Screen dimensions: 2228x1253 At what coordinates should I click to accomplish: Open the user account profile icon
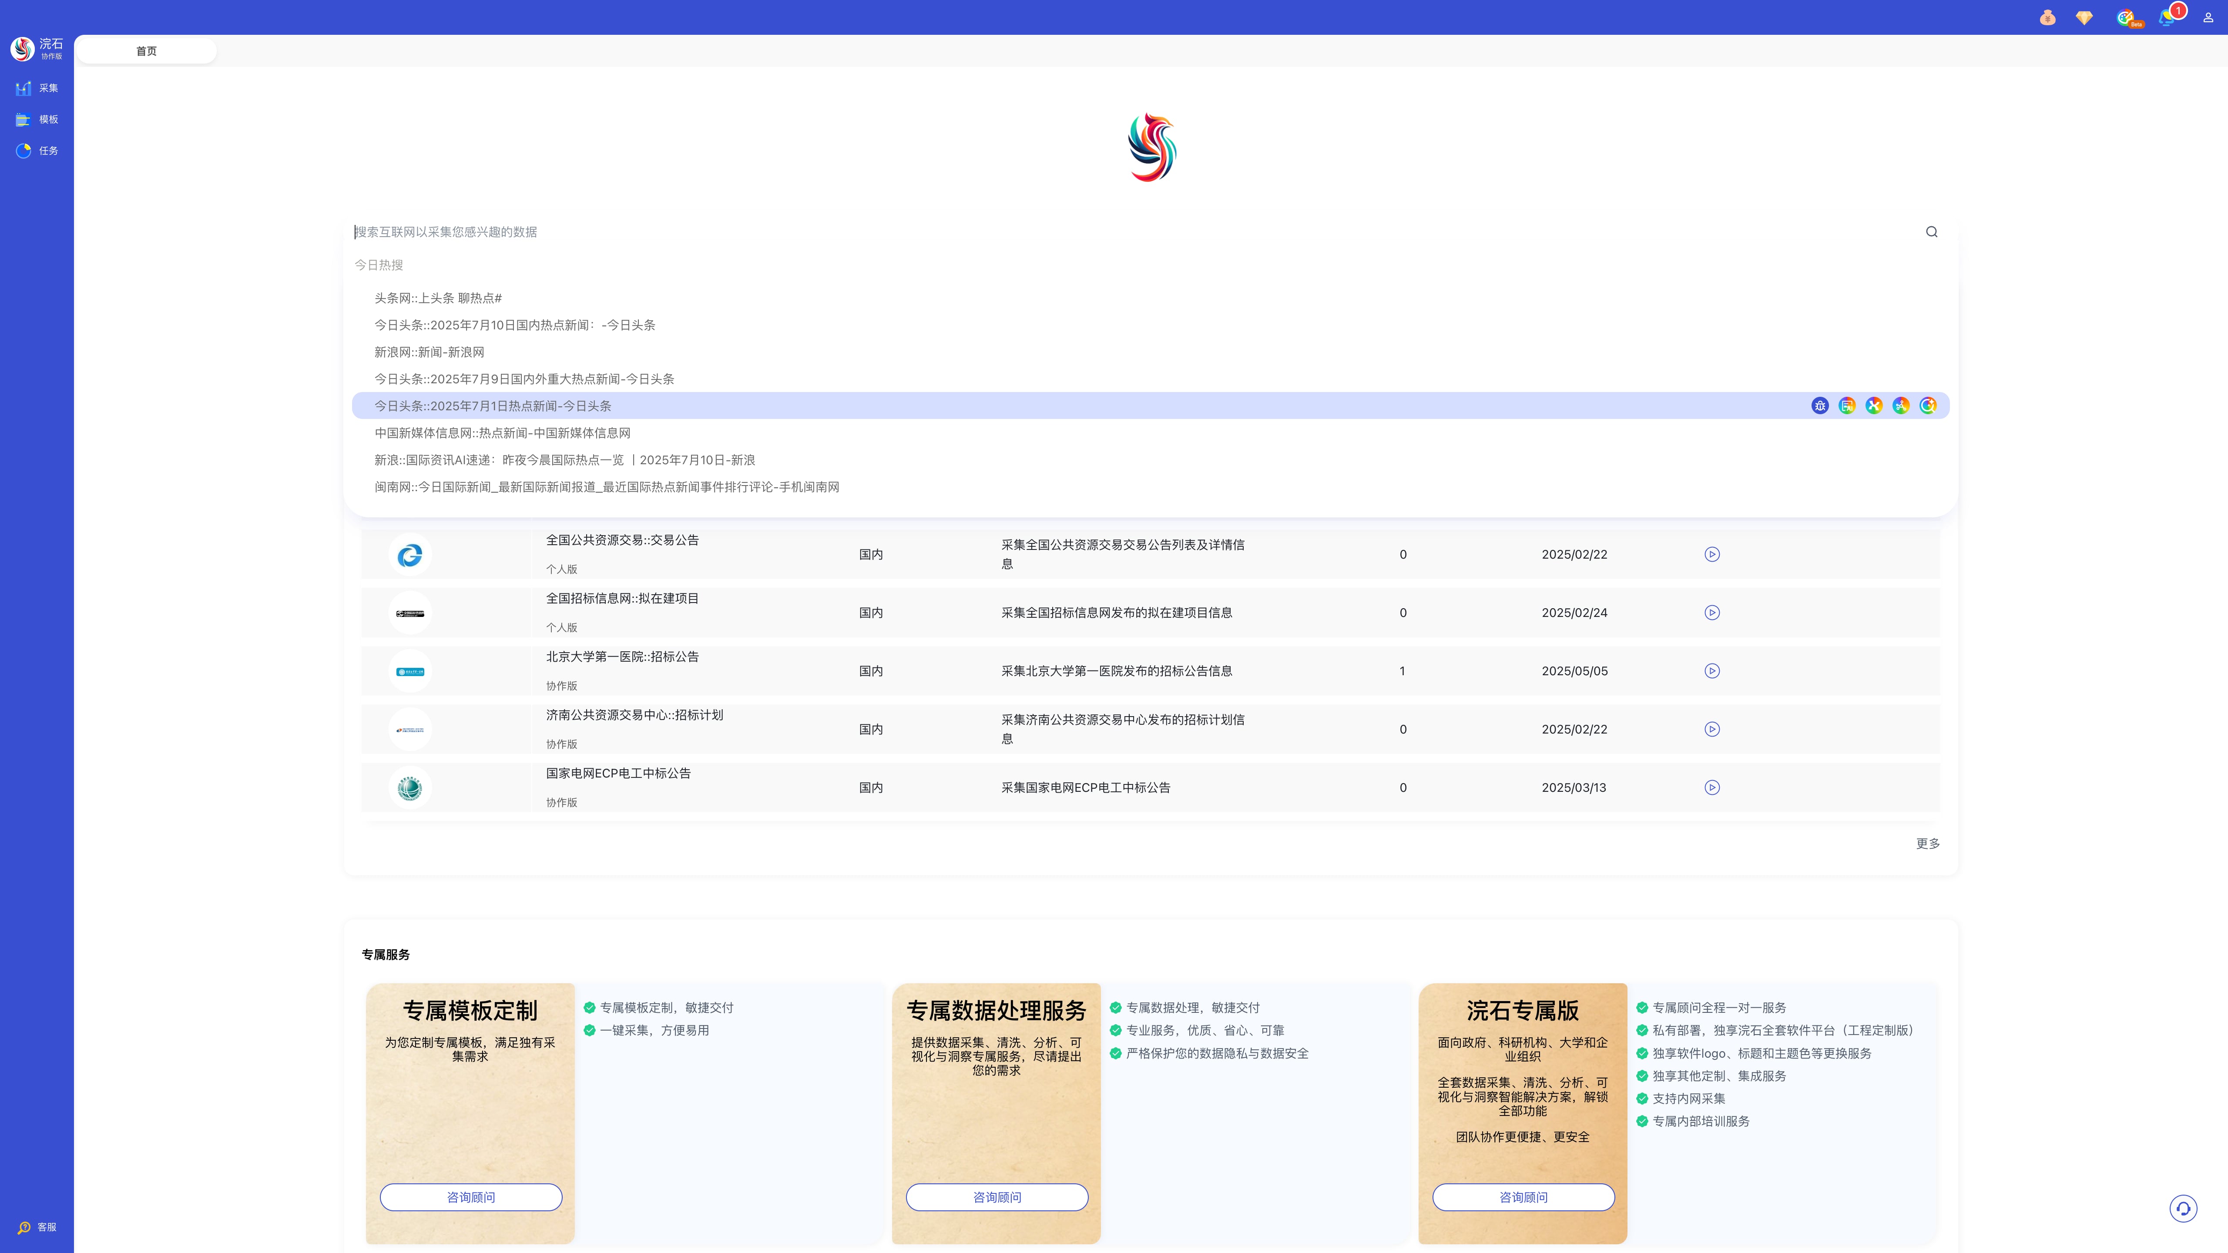2208,18
